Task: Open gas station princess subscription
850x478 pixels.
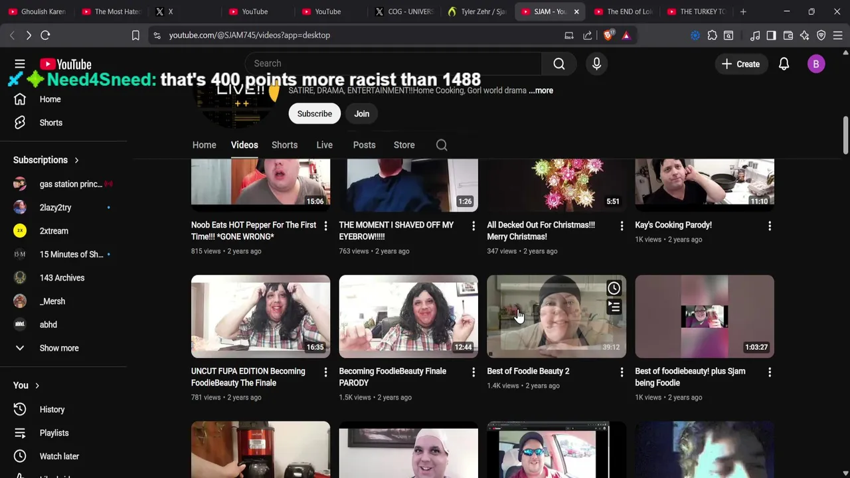Action: (x=63, y=184)
